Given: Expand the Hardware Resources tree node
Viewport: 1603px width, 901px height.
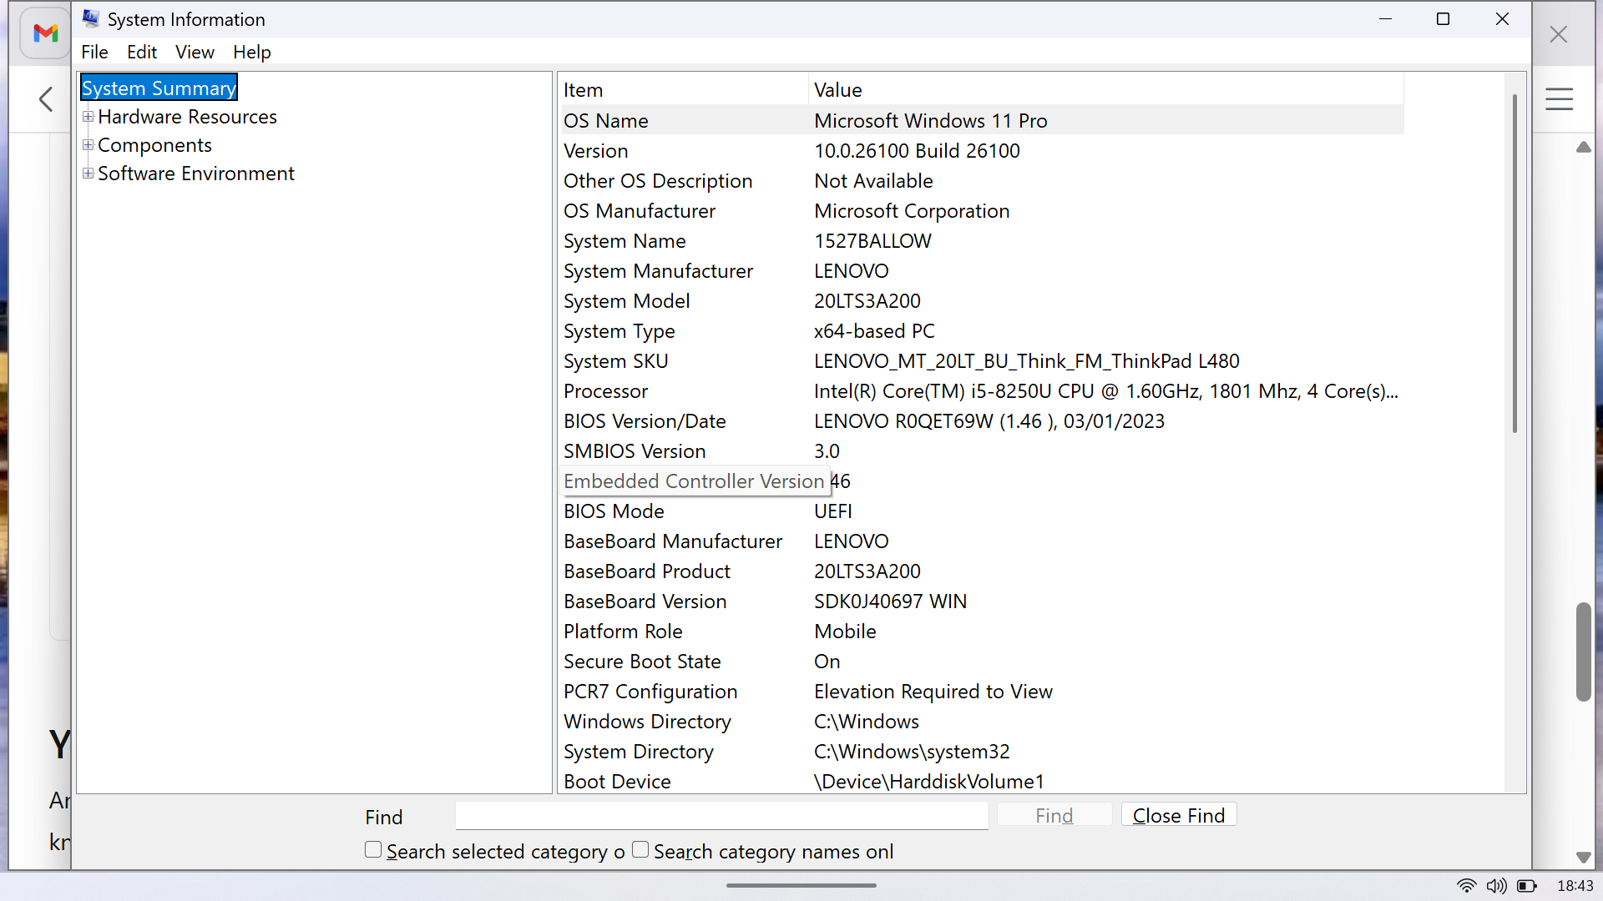Looking at the screenshot, I should coord(88,117).
